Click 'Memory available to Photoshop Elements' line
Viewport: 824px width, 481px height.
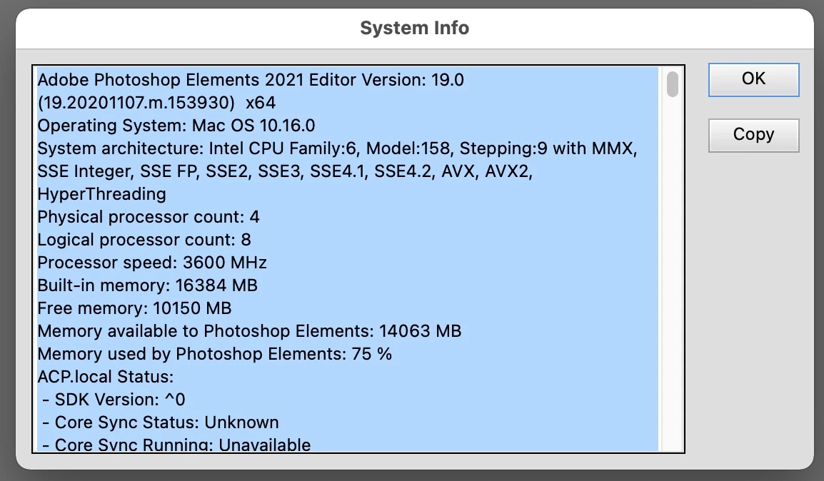click(x=249, y=331)
